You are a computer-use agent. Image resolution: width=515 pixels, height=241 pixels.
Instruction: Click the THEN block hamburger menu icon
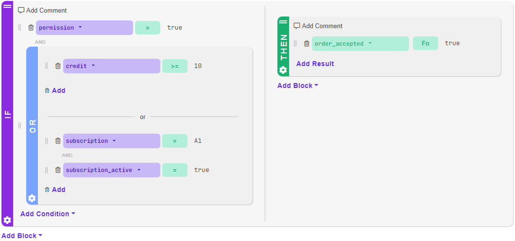pyautogui.click(x=283, y=22)
